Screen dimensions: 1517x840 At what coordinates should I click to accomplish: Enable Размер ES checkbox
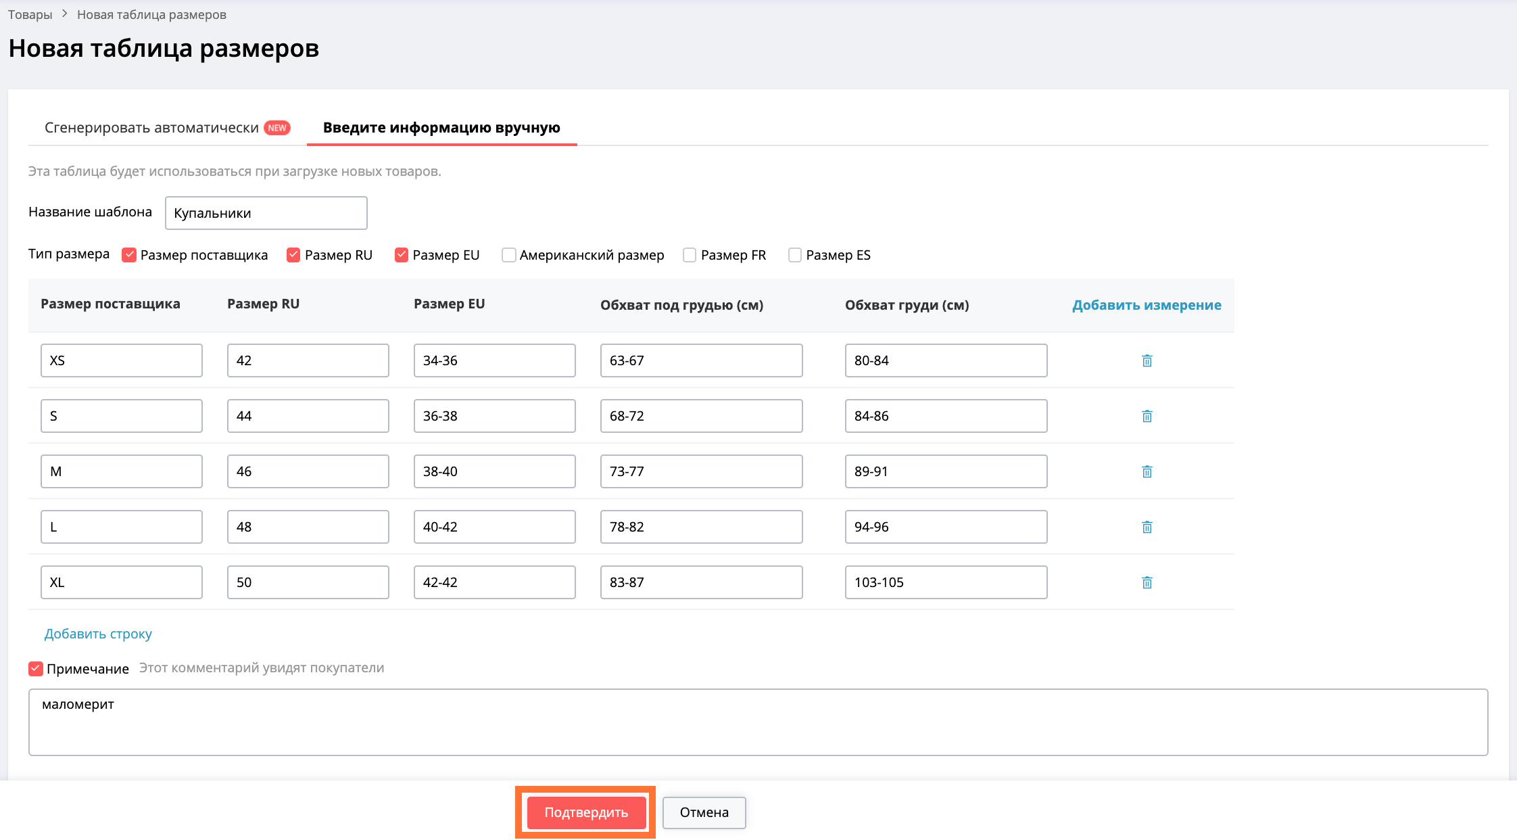point(795,255)
